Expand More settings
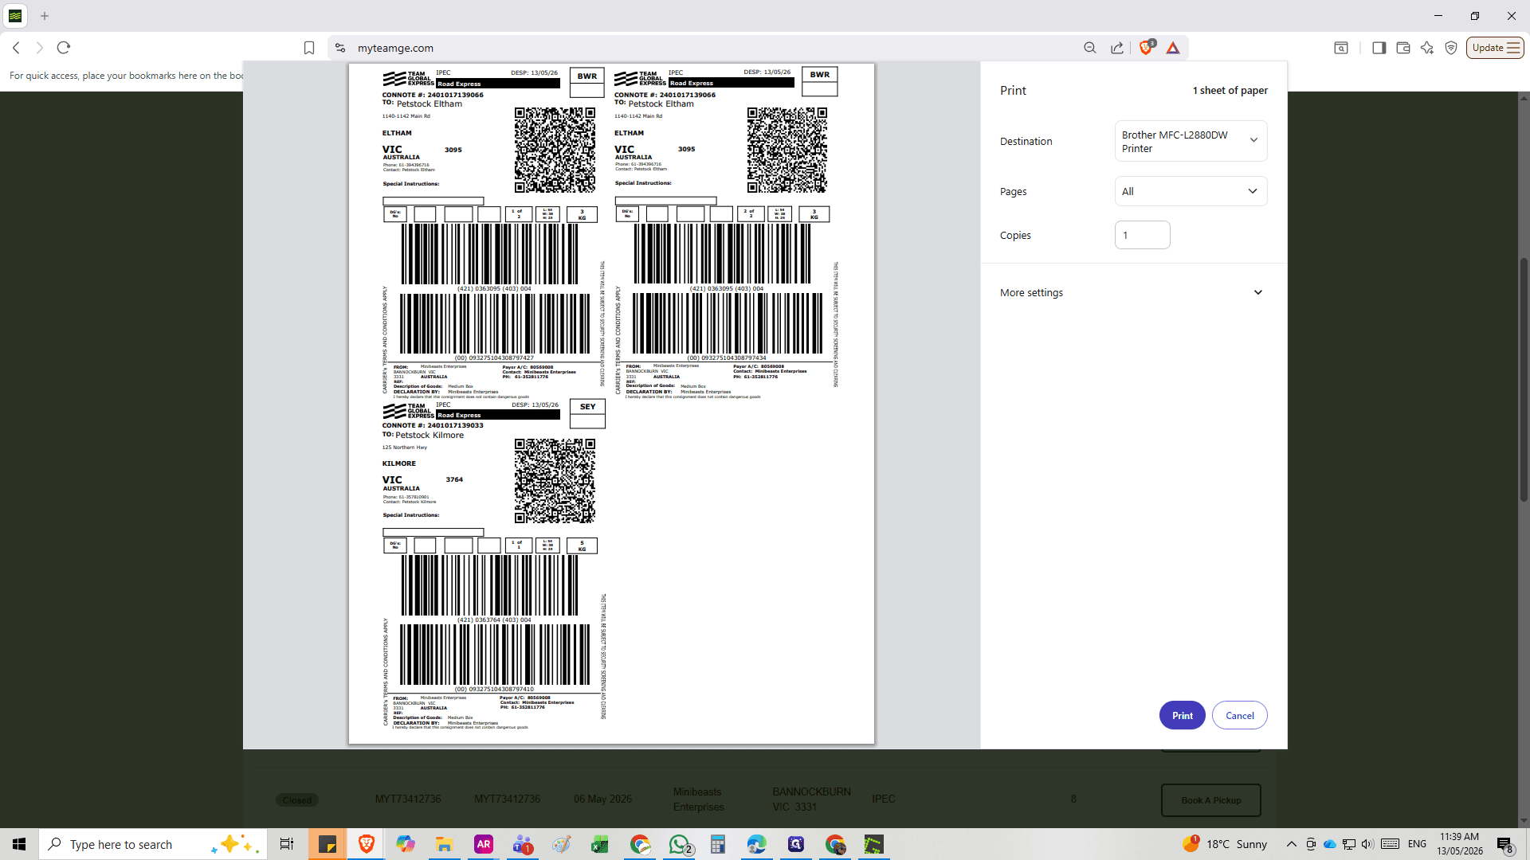This screenshot has width=1530, height=860. (1133, 292)
